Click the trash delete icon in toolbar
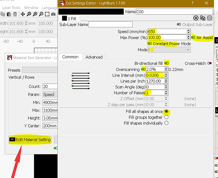 pyautogui.click(x=15, y=14)
